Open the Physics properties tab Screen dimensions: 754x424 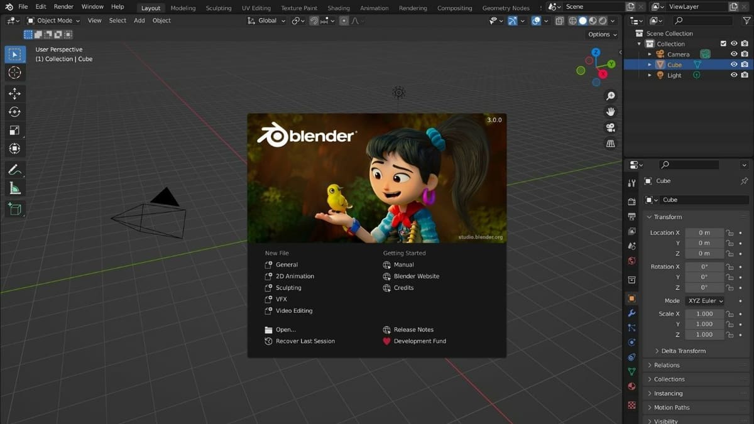(x=631, y=342)
